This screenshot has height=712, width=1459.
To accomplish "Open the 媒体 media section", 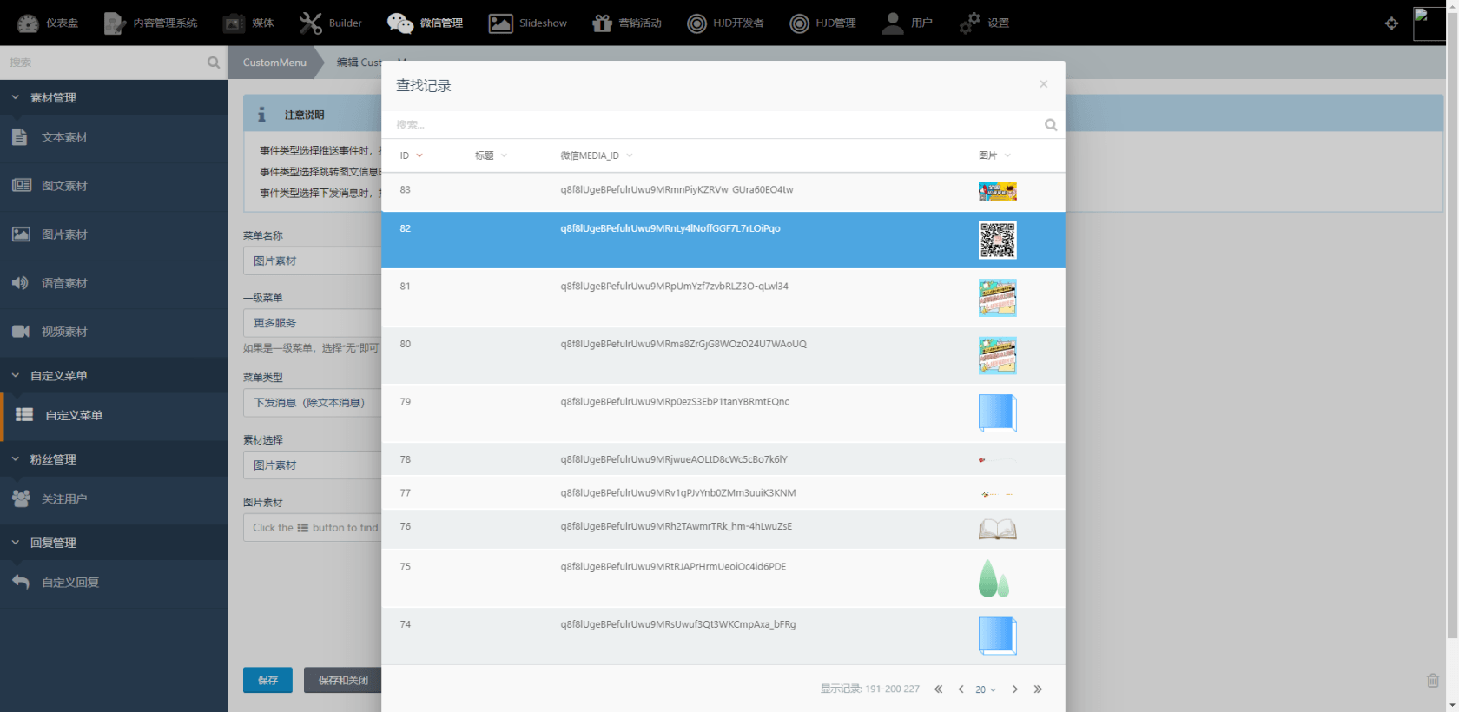I will tap(248, 23).
